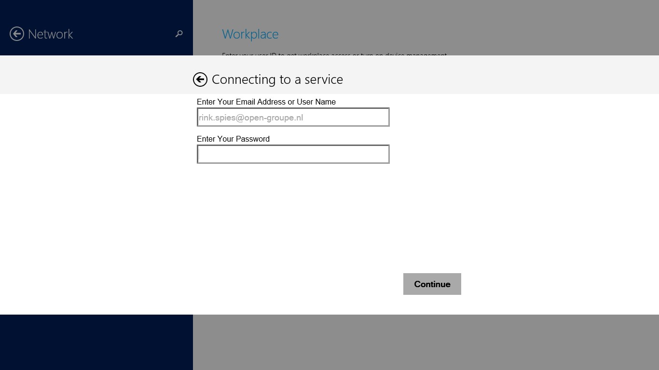Image resolution: width=659 pixels, height=370 pixels.
Task: Select the Workplace heading
Action: 250,34
